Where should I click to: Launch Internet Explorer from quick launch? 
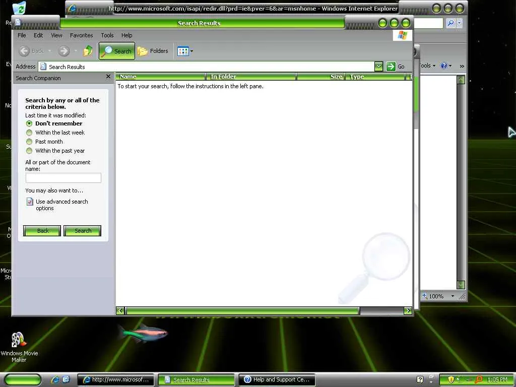pos(55,379)
